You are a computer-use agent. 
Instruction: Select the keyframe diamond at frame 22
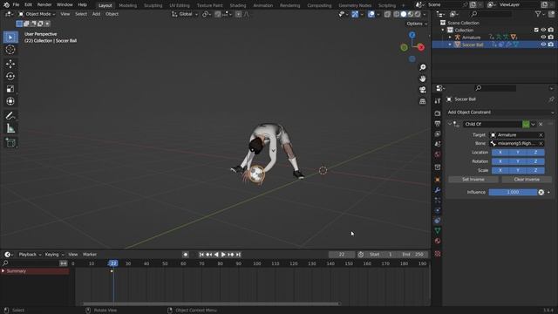pos(112,271)
